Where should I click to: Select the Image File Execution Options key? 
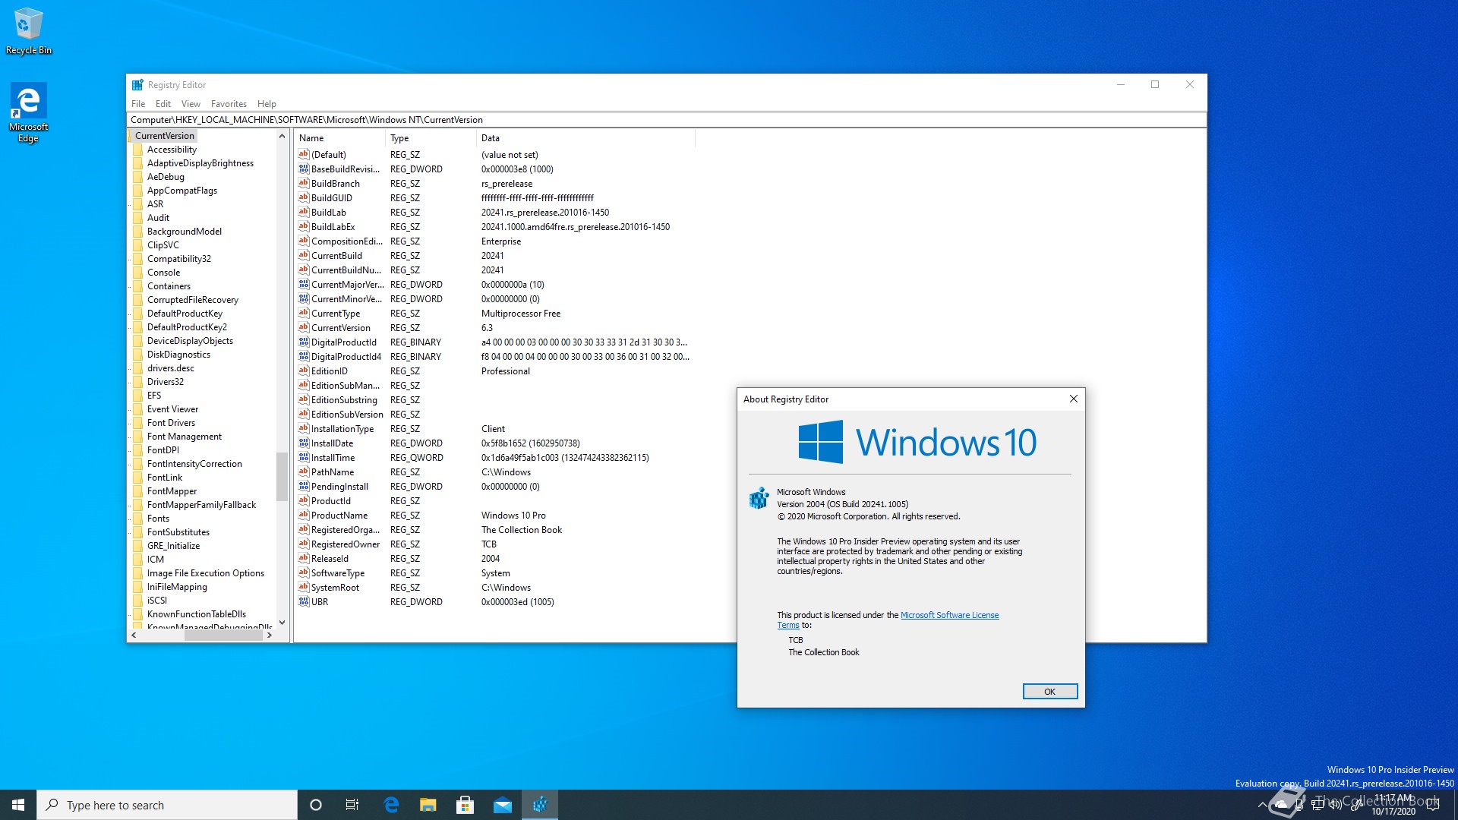click(206, 573)
